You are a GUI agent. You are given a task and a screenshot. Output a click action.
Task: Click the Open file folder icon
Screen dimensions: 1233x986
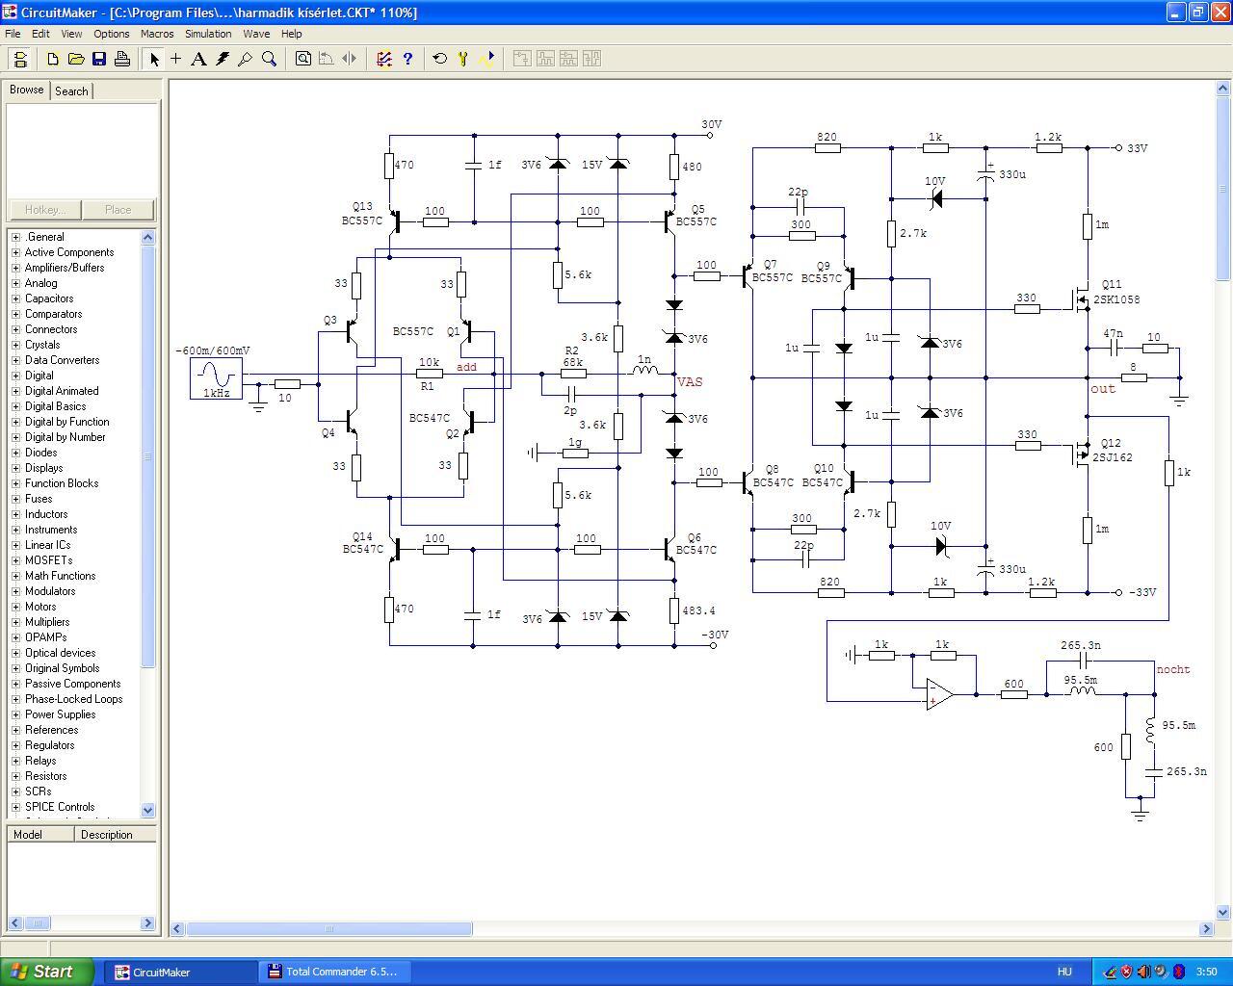click(x=76, y=59)
